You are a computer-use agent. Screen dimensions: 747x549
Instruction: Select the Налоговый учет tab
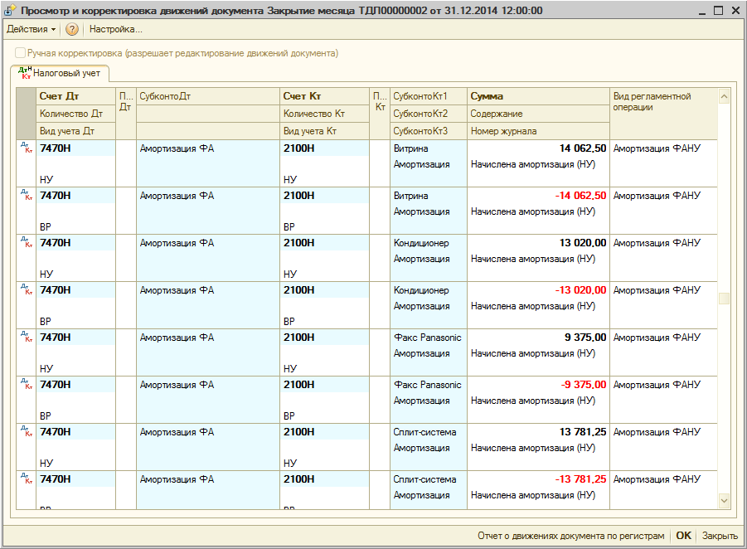point(59,73)
